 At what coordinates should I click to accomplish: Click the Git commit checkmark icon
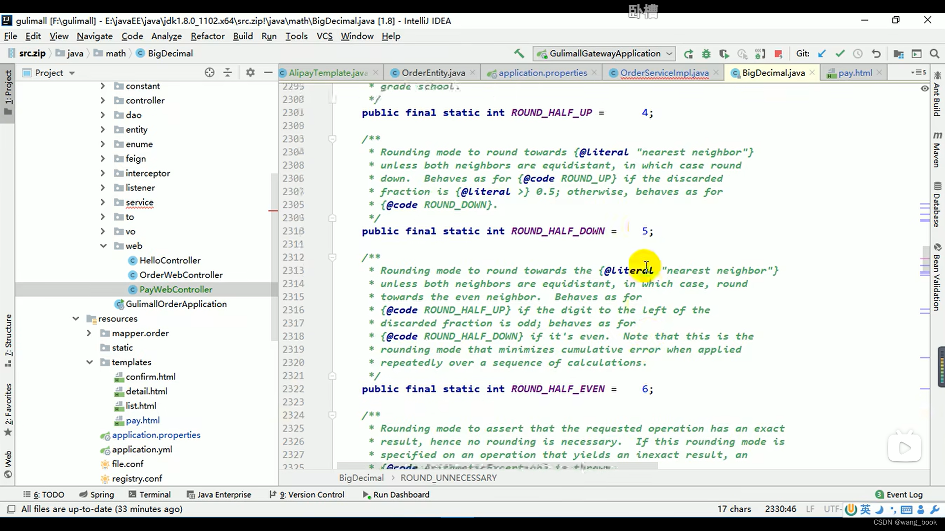tap(839, 53)
